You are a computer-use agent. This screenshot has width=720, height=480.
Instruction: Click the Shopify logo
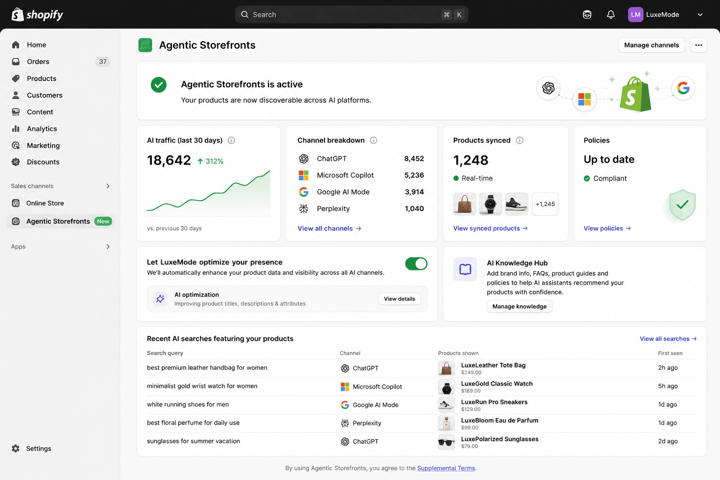pyautogui.click(x=37, y=15)
